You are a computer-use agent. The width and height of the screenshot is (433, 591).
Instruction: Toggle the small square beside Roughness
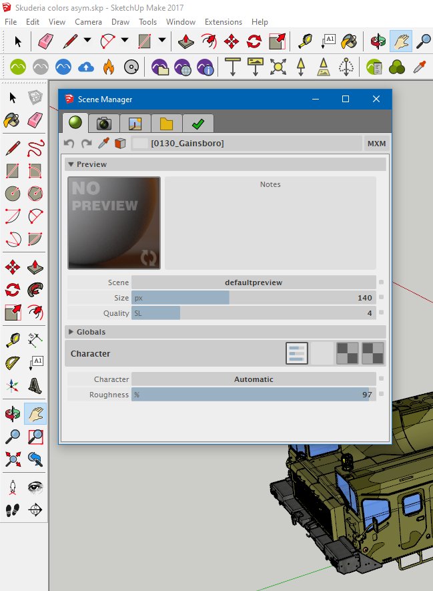pyautogui.click(x=382, y=395)
